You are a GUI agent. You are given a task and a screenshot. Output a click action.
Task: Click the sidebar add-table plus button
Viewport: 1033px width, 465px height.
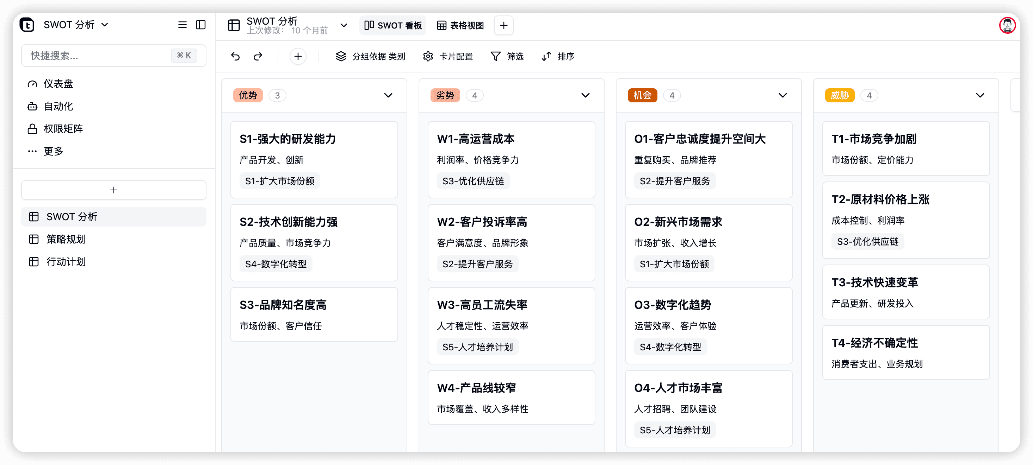tap(113, 190)
